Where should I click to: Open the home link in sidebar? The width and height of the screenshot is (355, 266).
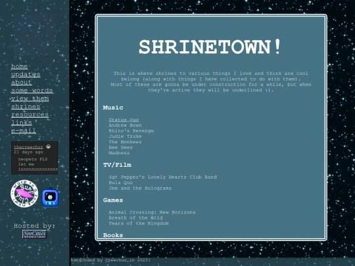tap(20, 66)
